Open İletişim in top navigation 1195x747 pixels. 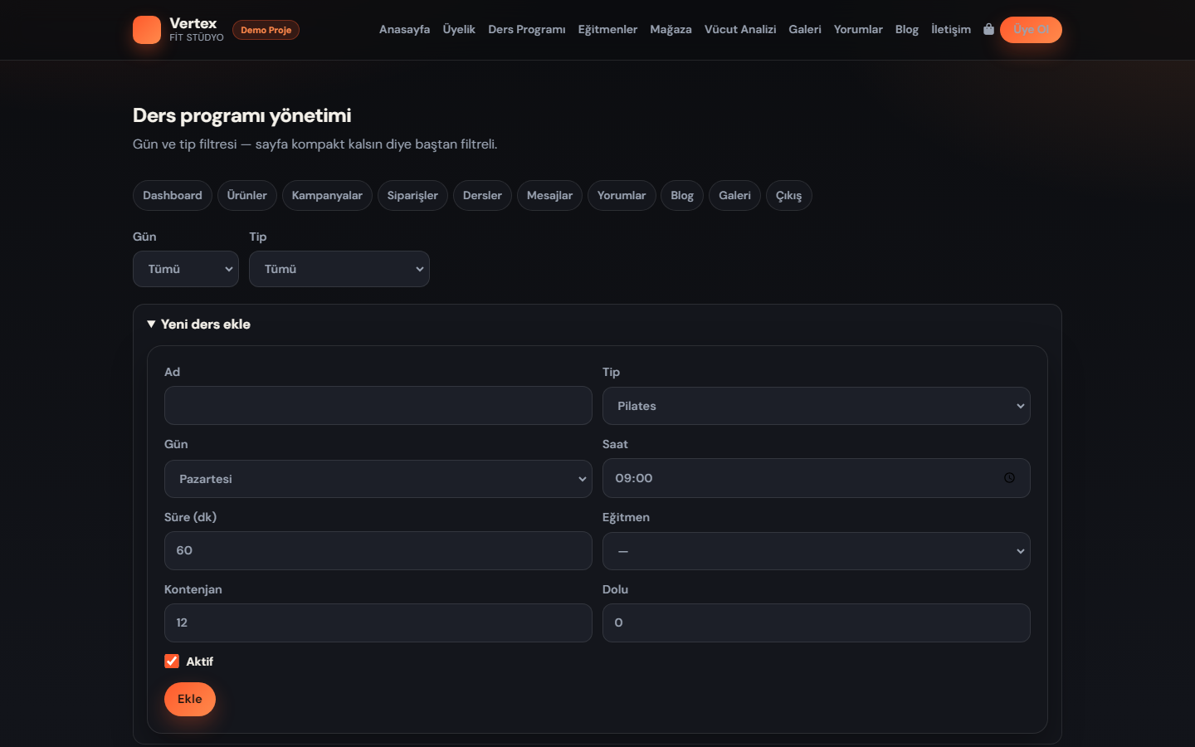coord(951,30)
